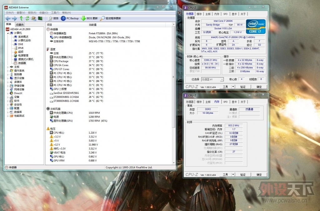Expand the 主板 tree node
The image size is (320, 211).
[8, 67]
